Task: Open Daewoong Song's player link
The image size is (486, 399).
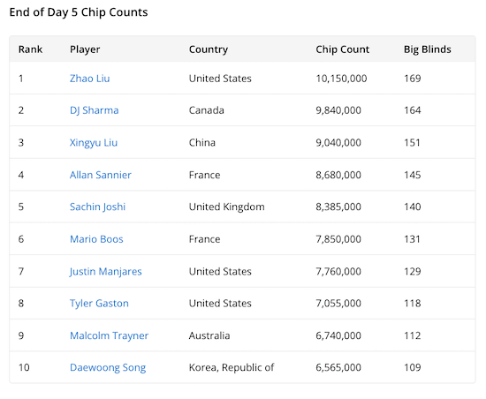Action: point(108,367)
